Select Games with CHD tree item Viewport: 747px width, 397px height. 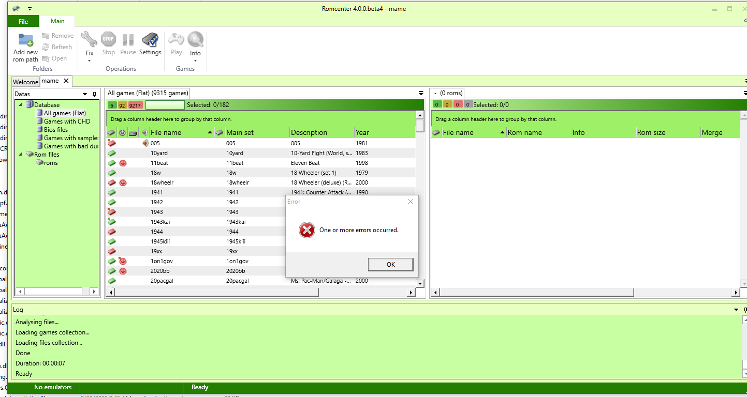67,121
